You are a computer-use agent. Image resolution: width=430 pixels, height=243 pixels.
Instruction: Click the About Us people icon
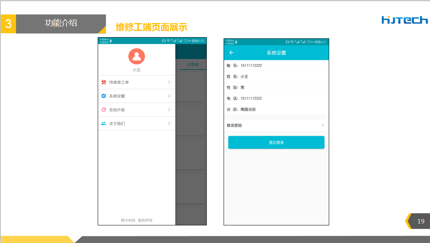tap(104, 124)
